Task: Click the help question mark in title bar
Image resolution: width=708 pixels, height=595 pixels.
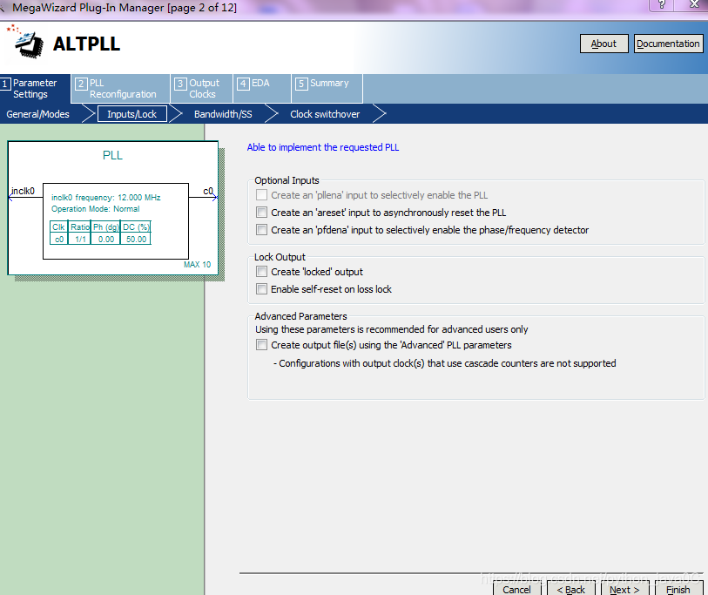Action: point(661,4)
